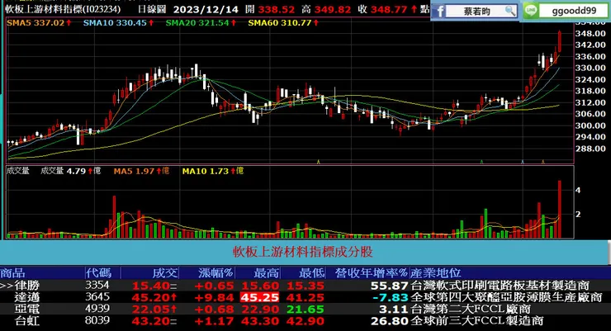Click the volume MA5 1.97 label
This screenshot has width=611, height=331.
141,171
